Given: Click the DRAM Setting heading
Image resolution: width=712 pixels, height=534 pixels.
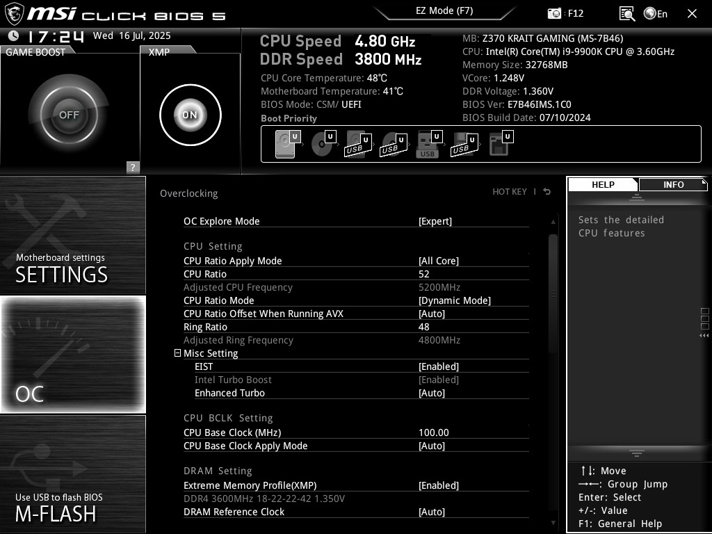Looking at the screenshot, I should tap(218, 471).
